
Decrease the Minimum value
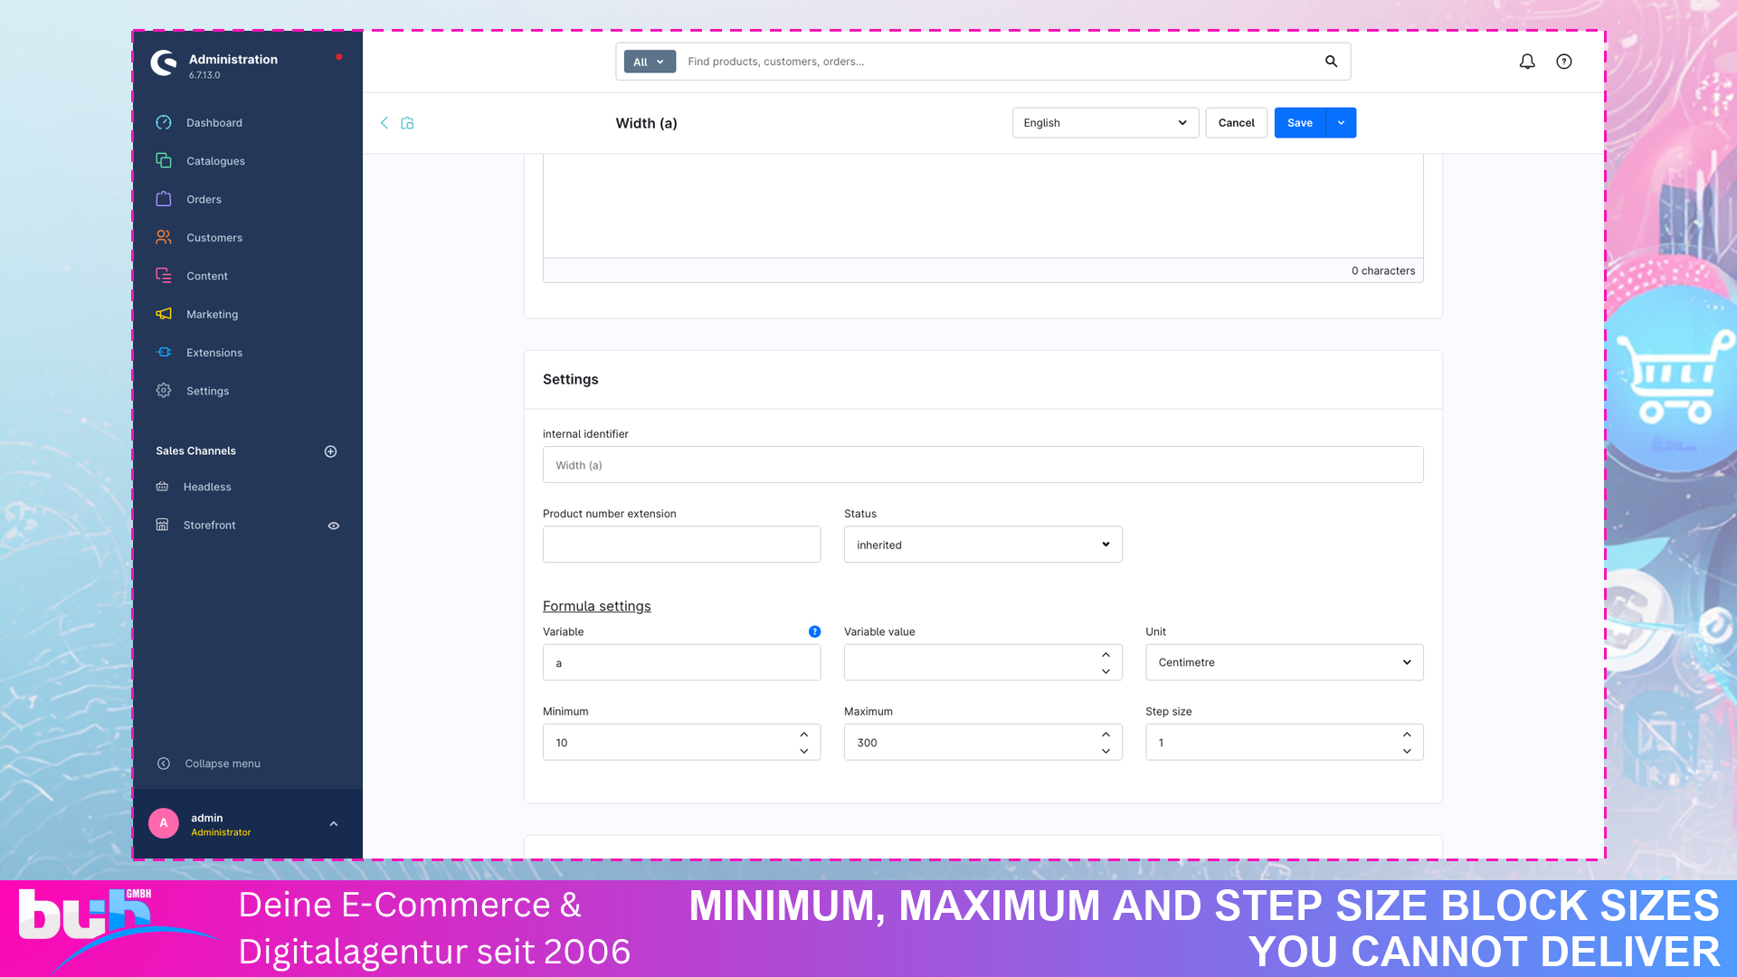coord(804,751)
